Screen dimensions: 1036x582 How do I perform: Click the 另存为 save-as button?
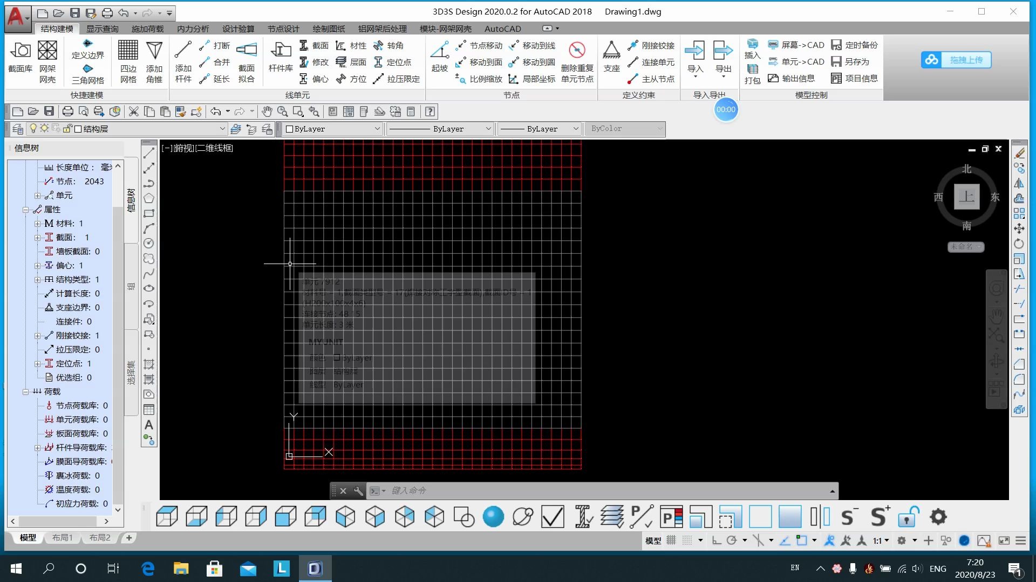pyautogui.click(x=850, y=62)
